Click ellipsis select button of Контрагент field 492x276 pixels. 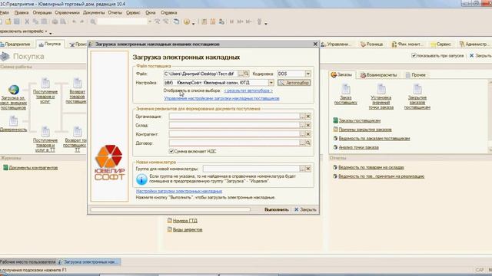pos(302,134)
